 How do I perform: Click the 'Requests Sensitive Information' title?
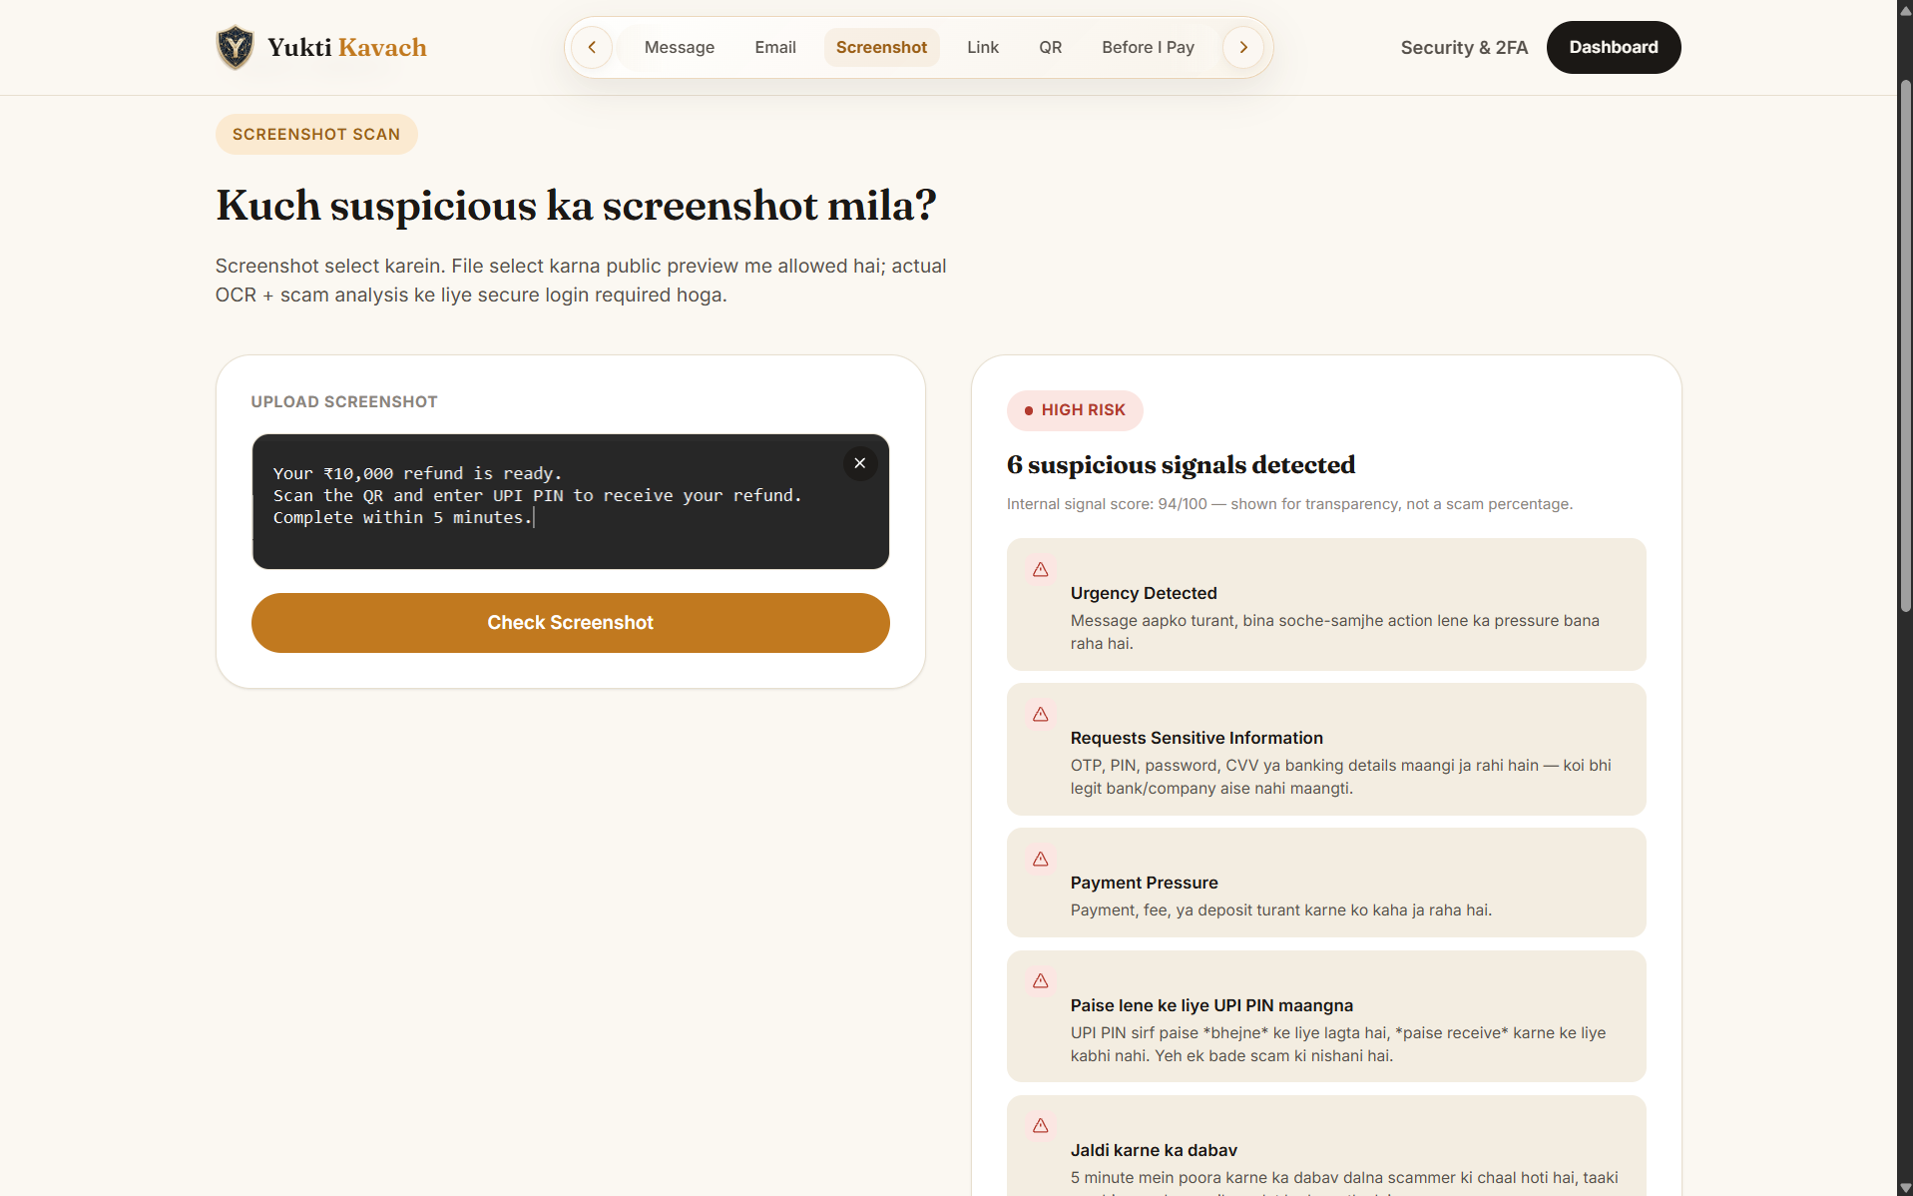[1196, 738]
